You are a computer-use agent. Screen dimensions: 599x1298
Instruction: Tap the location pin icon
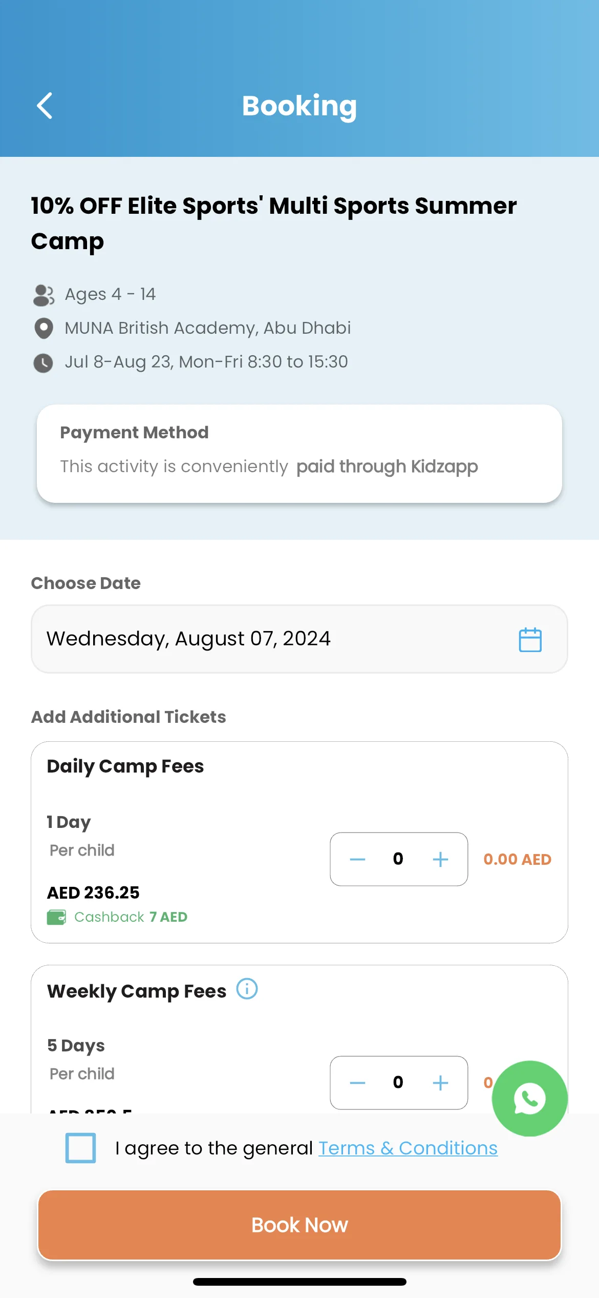pos(44,329)
